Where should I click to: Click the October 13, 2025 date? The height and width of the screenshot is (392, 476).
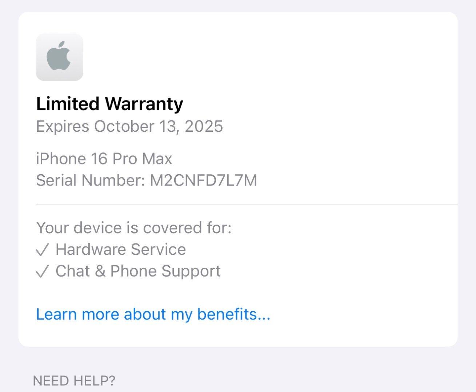tap(159, 126)
